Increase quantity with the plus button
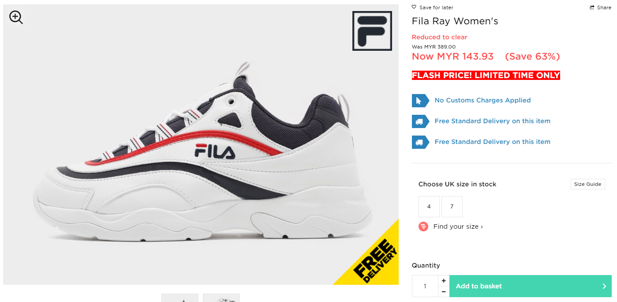The width and height of the screenshot is (617, 302). [x=444, y=281]
